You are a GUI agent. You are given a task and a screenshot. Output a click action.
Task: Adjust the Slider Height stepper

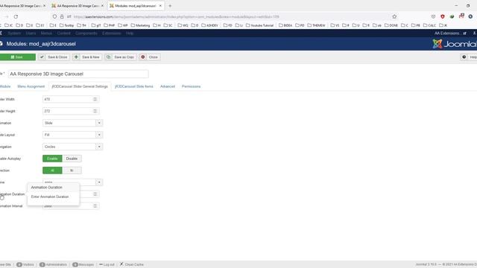tap(95, 111)
